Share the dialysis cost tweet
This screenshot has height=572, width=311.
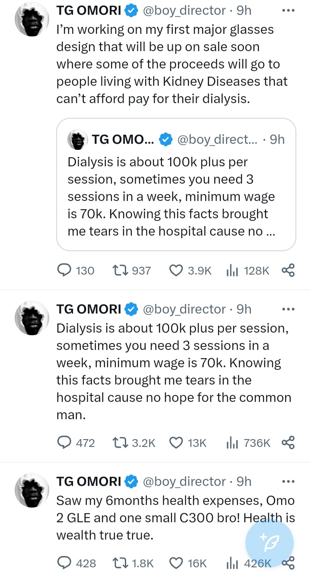coord(288,443)
